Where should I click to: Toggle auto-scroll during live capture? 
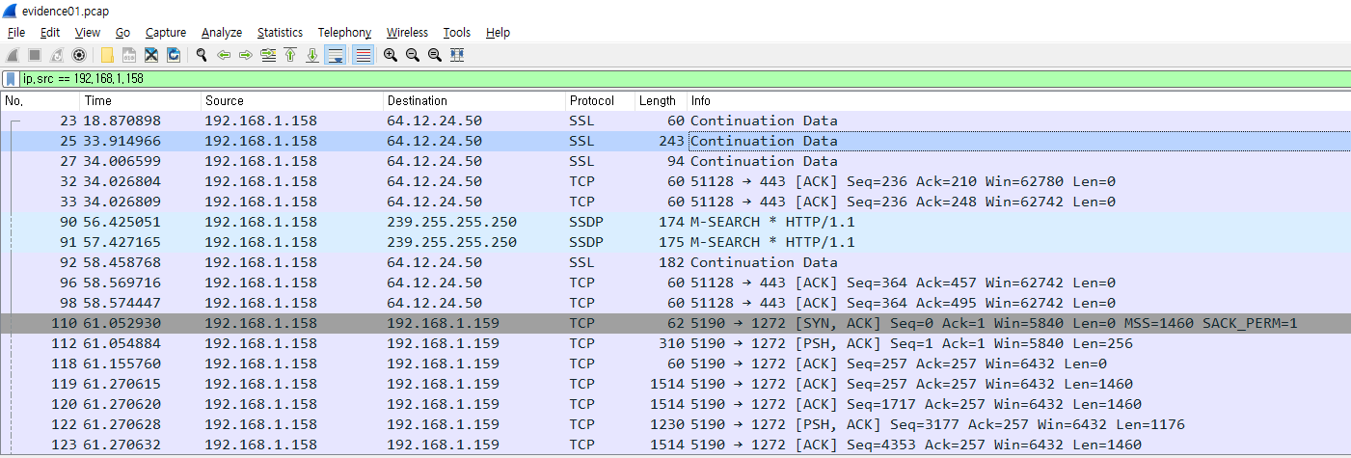click(336, 55)
